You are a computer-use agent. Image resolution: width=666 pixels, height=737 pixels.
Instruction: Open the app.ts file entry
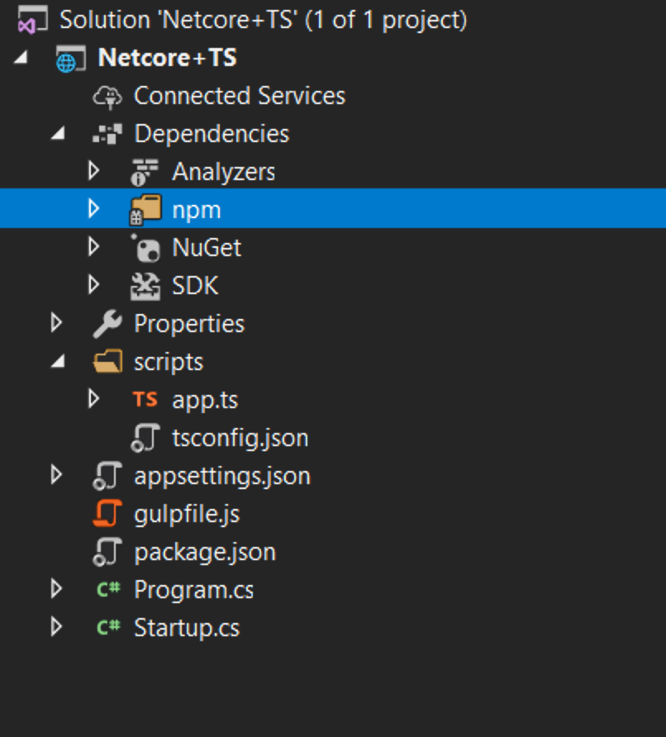click(204, 399)
